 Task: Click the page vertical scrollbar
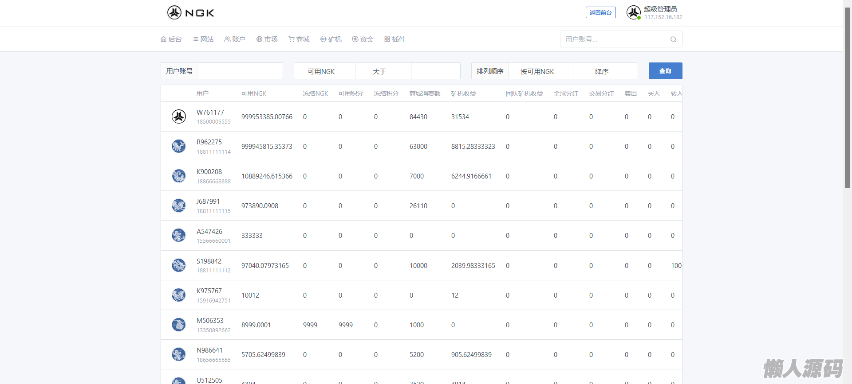click(x=847, y=97)
